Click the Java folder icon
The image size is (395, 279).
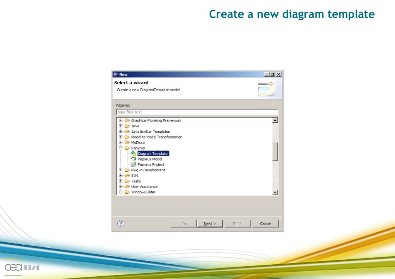127,126
